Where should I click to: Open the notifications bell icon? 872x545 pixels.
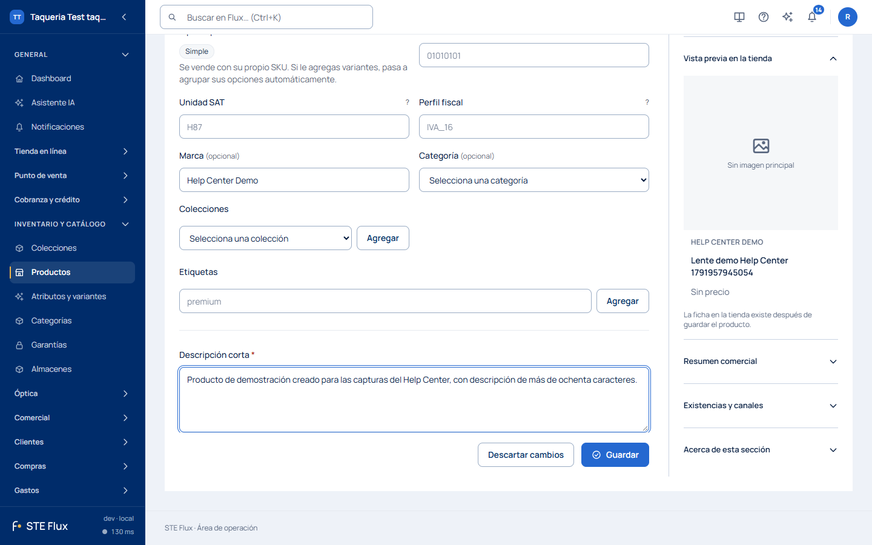pos(812,17)
